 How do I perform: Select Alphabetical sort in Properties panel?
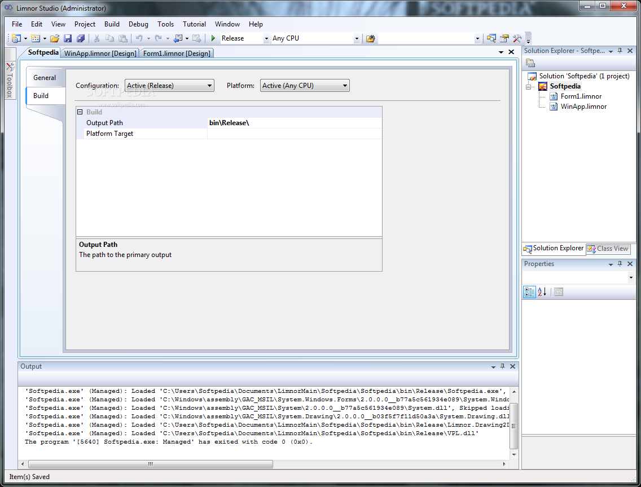tap(542, 292)
